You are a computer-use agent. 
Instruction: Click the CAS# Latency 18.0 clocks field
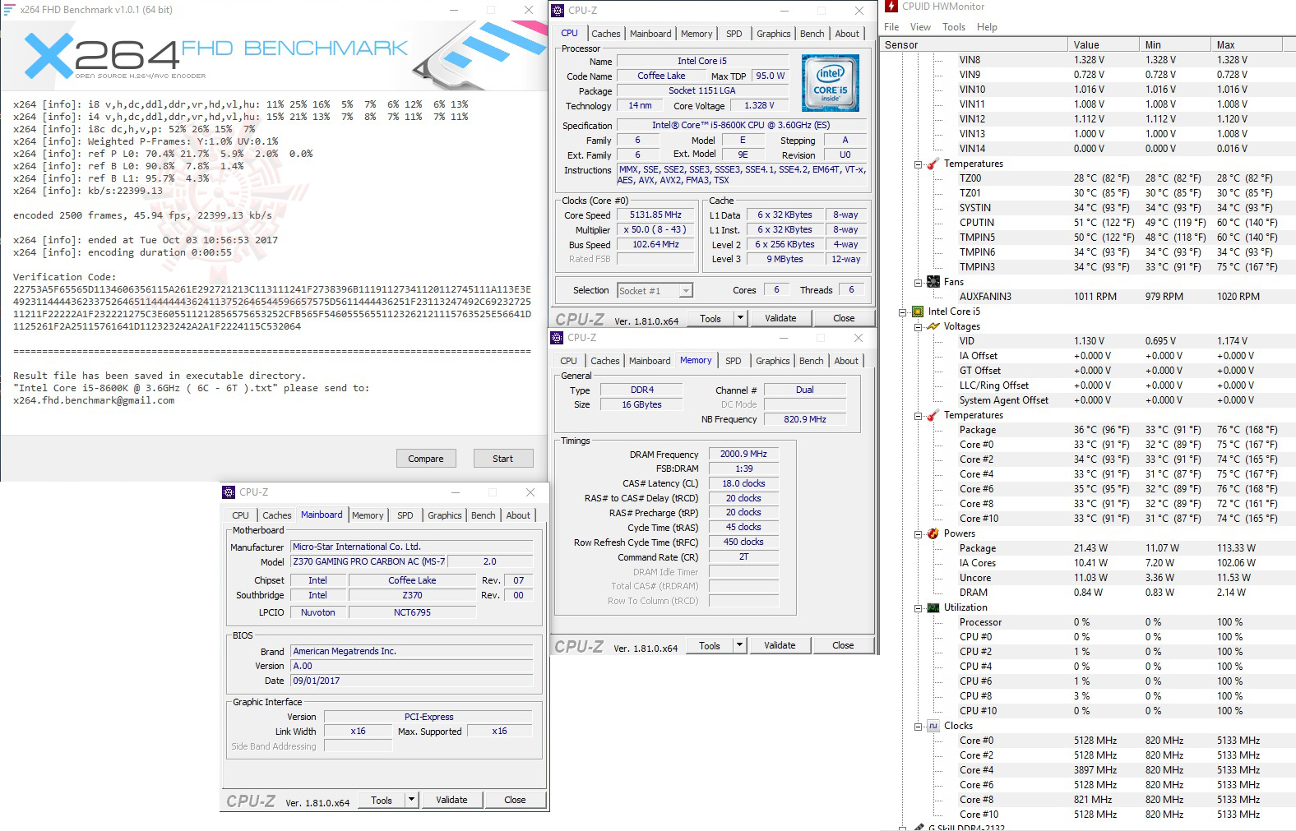tap(743, 483)
